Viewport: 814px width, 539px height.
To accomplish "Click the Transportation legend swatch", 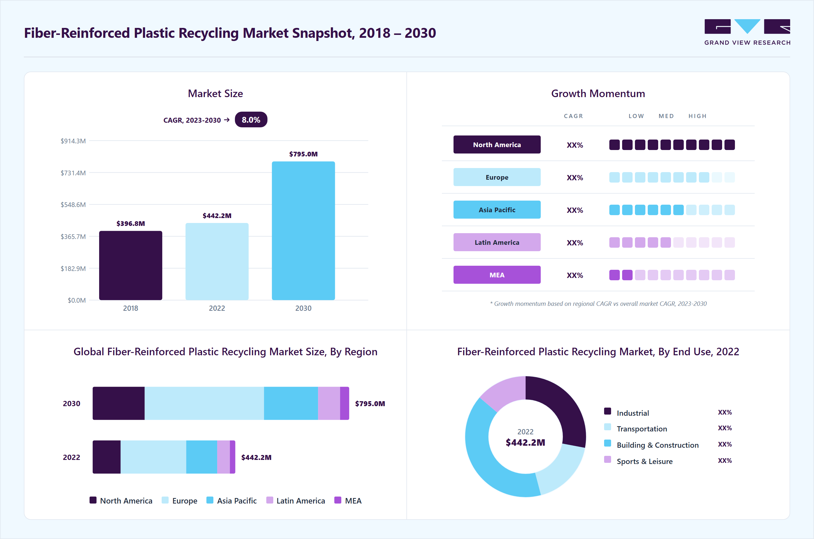I will 607,427.
